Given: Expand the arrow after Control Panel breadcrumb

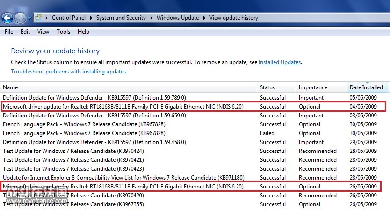Looking at the screenshot, I should point(91,18).
